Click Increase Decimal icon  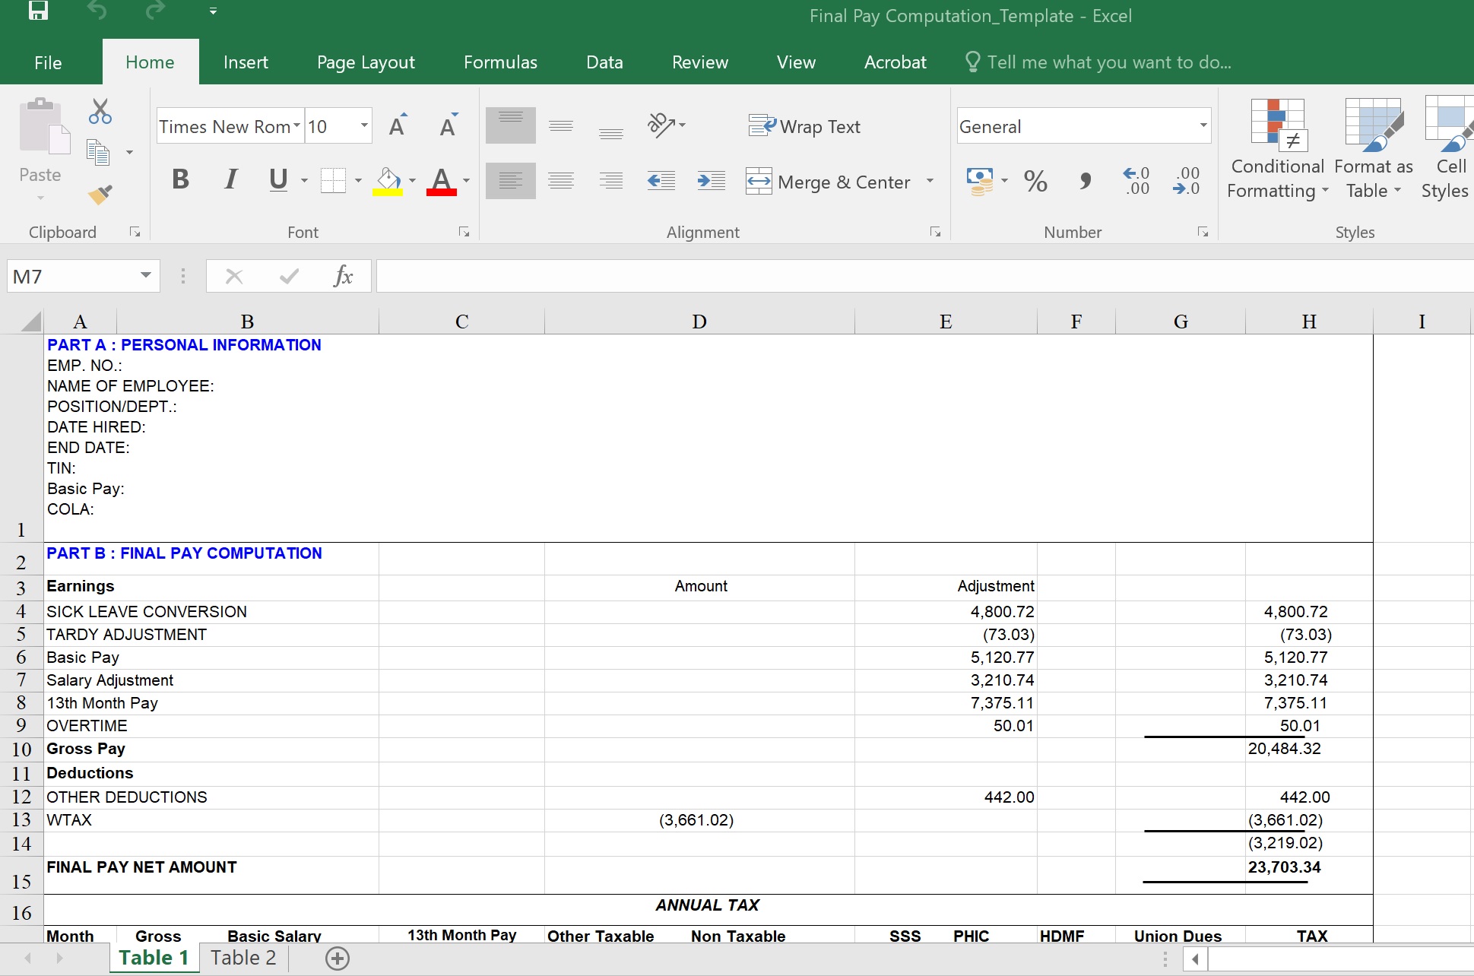(1136, 181)
